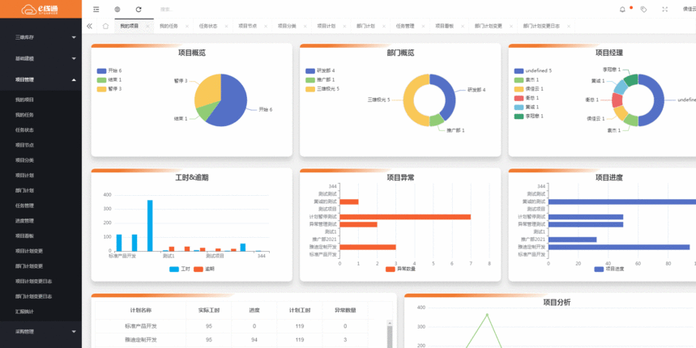Open 汇报统计 in the sidebar

coord(24,312)
